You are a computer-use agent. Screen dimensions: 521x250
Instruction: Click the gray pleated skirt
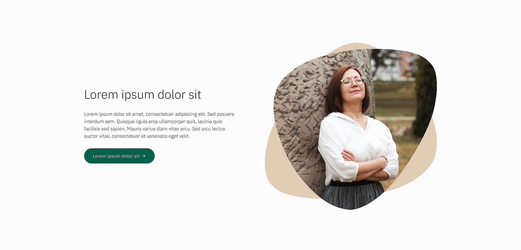pyautogui.click(x=353, y=196)
